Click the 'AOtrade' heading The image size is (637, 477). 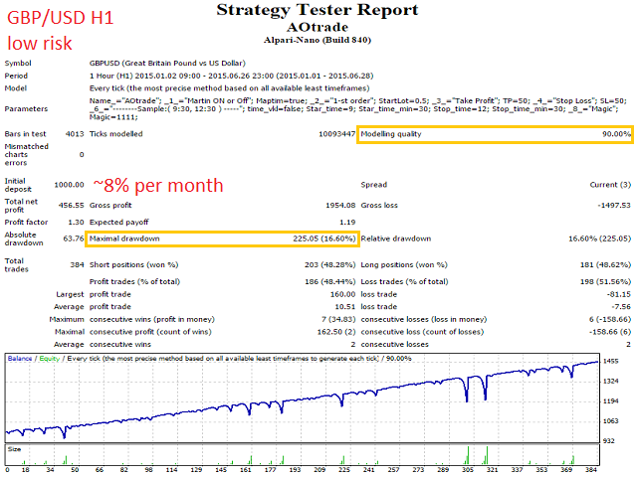tap(318, 27)
